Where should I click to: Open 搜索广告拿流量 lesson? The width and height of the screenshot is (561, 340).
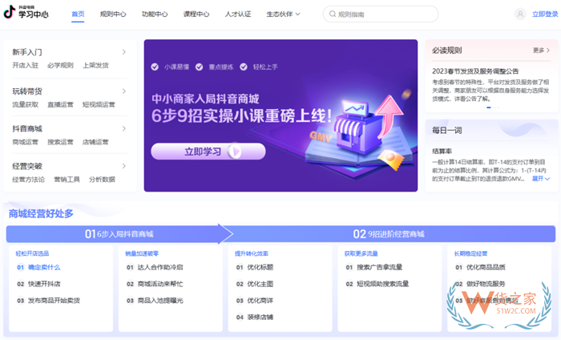pos(380,267)
